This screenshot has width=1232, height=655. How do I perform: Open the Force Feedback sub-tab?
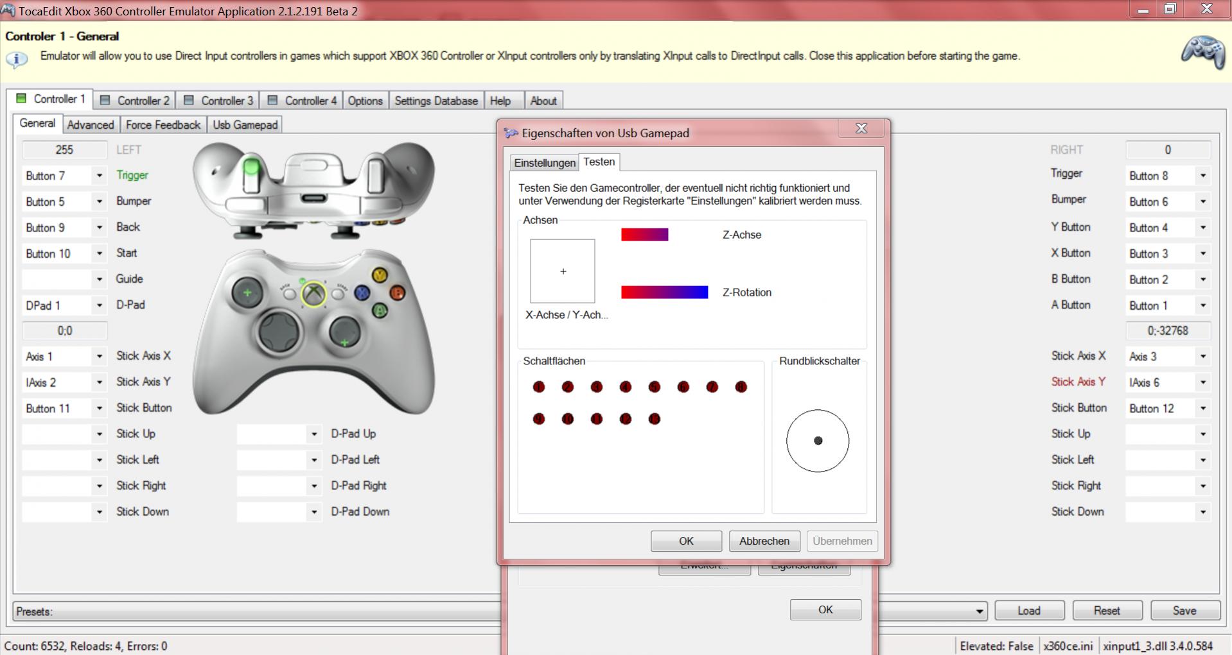[163, 124]
